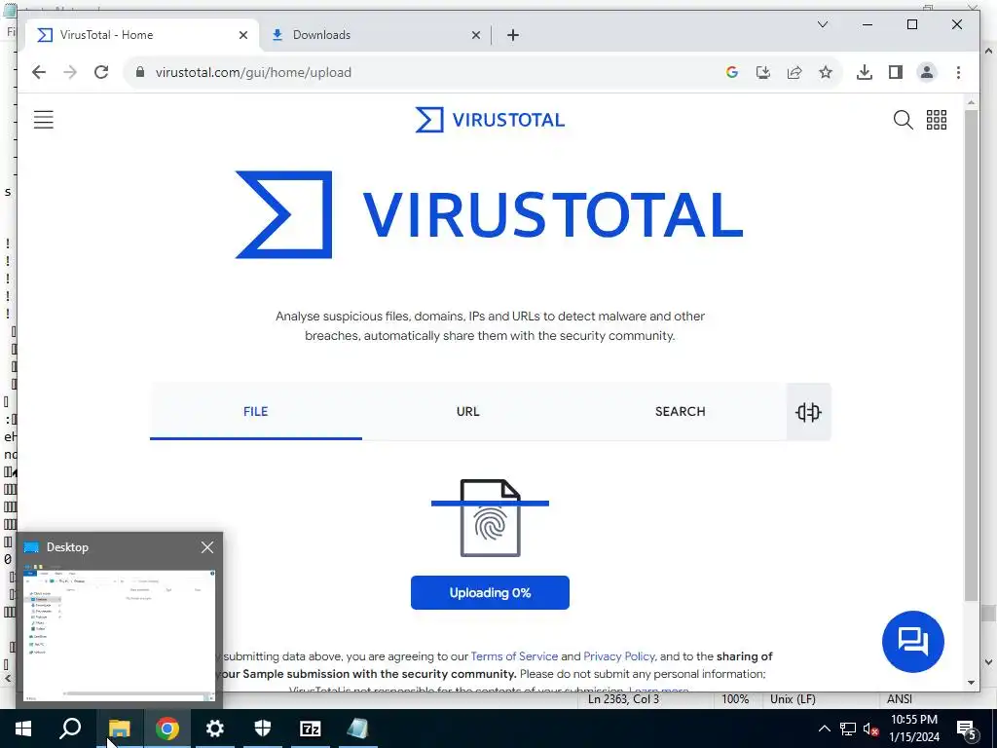Click the muted volume tray icon
Viewport: 997px width, 748px height.
[x=871, y=729]
